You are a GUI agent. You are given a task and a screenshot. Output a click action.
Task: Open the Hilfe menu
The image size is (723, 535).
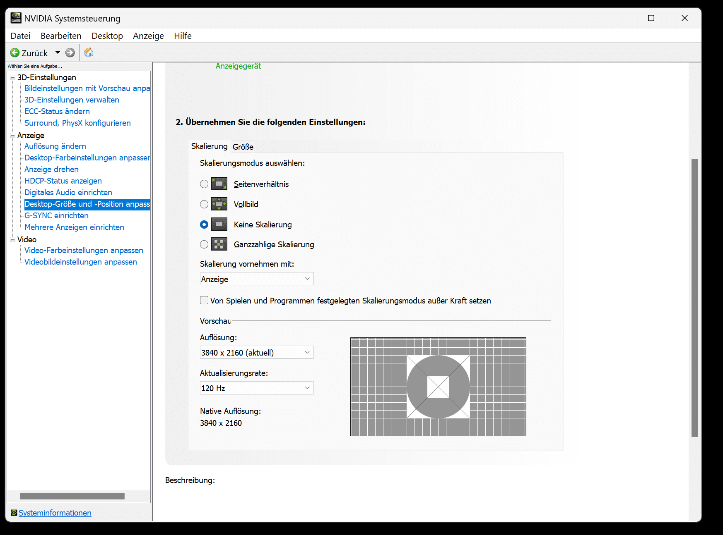[183, 36]
